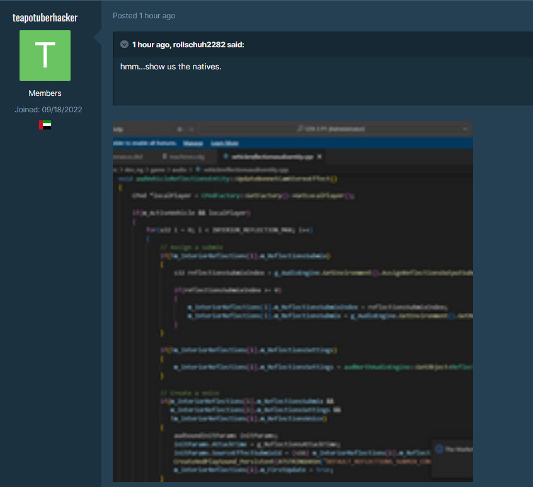Image resolution: width=533 pixels, height=487 pixels.
Task: Click the Manage link in the blue banner
Action: (x=192, y=143)
